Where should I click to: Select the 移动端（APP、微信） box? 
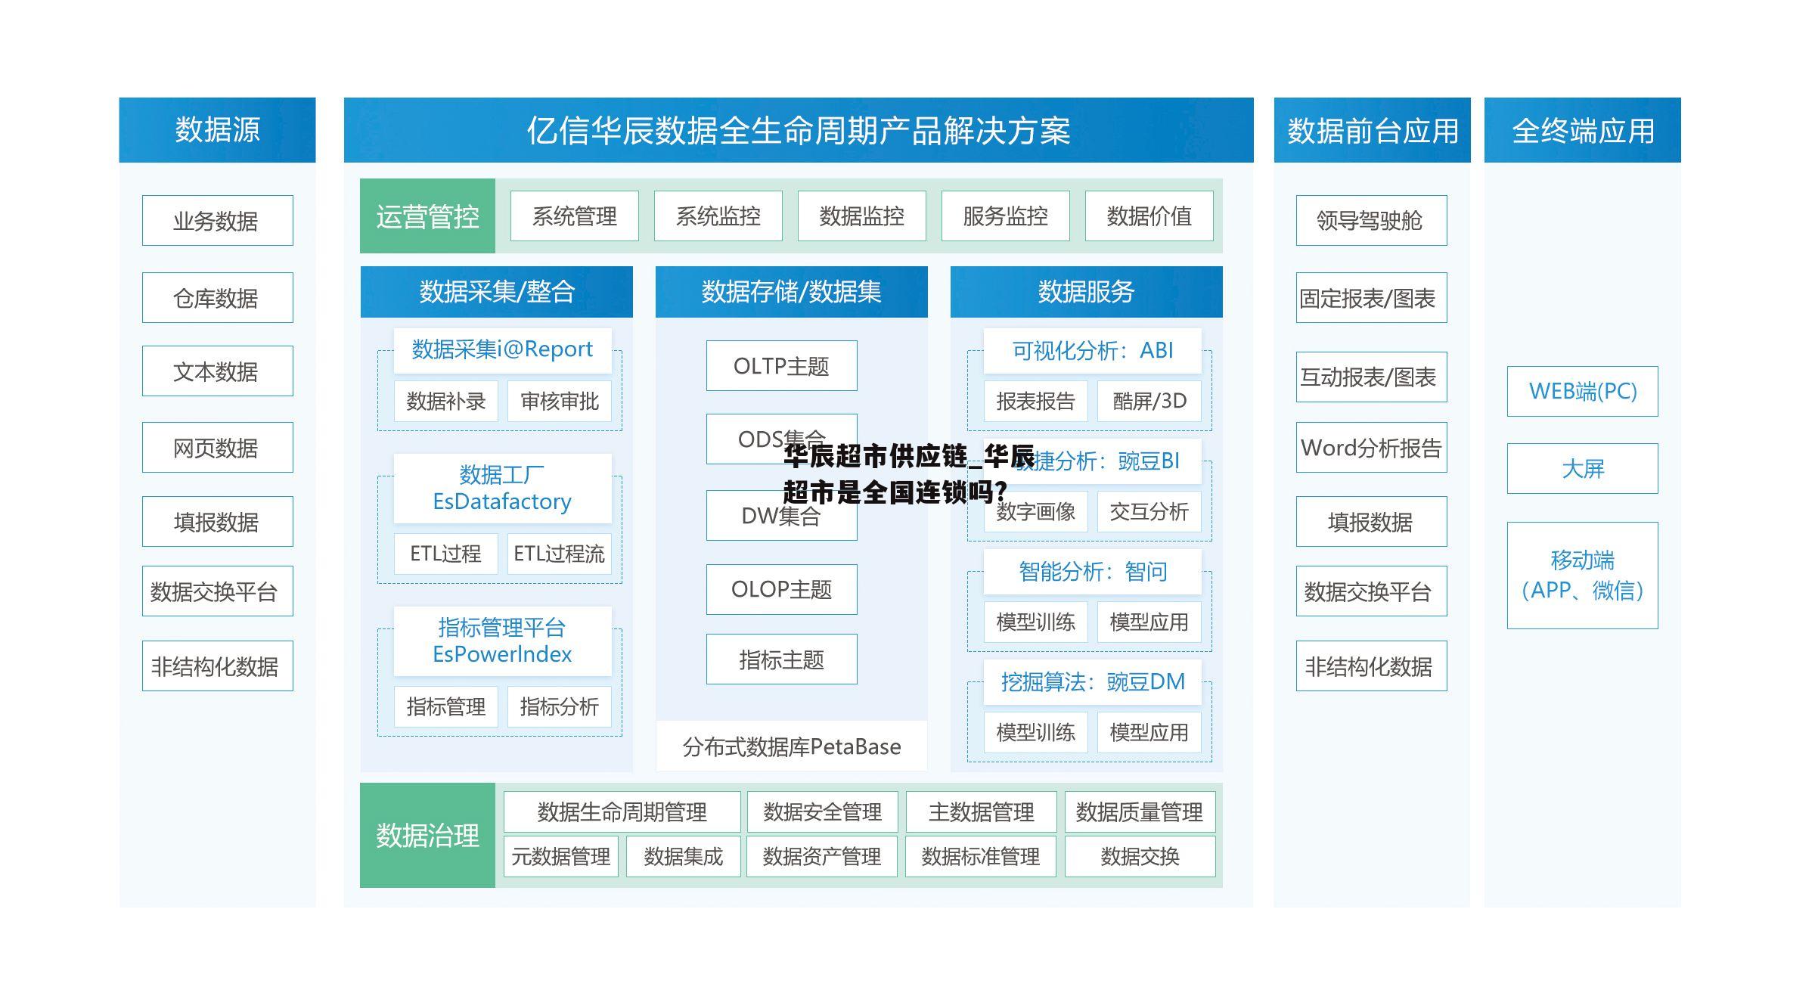point(1583,575)
